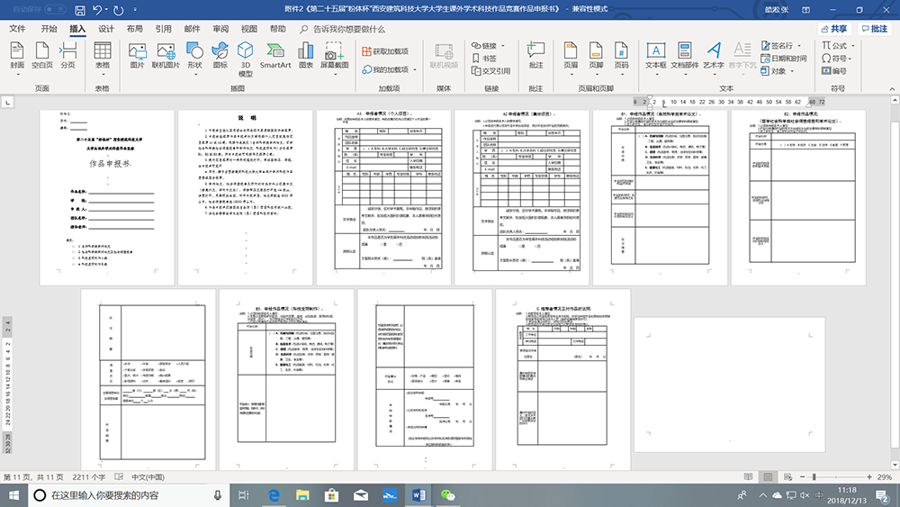
Task: Insert a 批注 comment from the ribbon
Action: [535, 54]
